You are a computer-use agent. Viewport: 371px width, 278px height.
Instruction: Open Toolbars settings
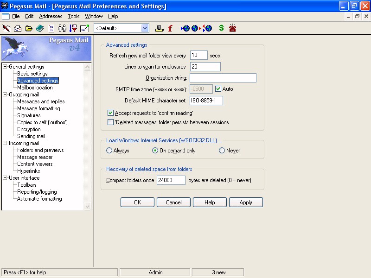[x=27, y=185]
